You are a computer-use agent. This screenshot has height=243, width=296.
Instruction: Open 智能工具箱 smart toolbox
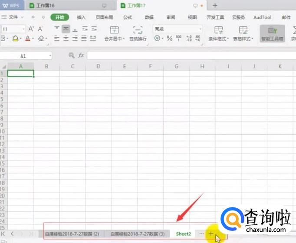(x=272, y=33)
